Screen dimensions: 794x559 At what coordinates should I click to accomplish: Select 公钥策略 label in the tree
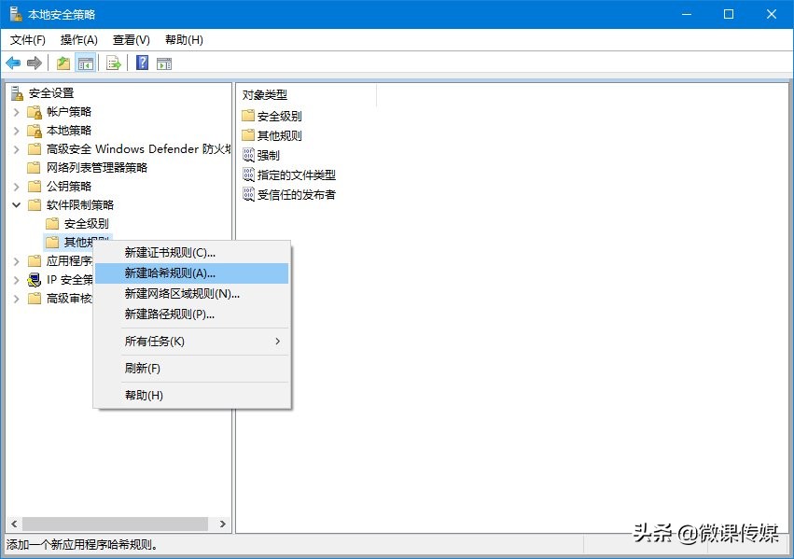click(69, 187)
